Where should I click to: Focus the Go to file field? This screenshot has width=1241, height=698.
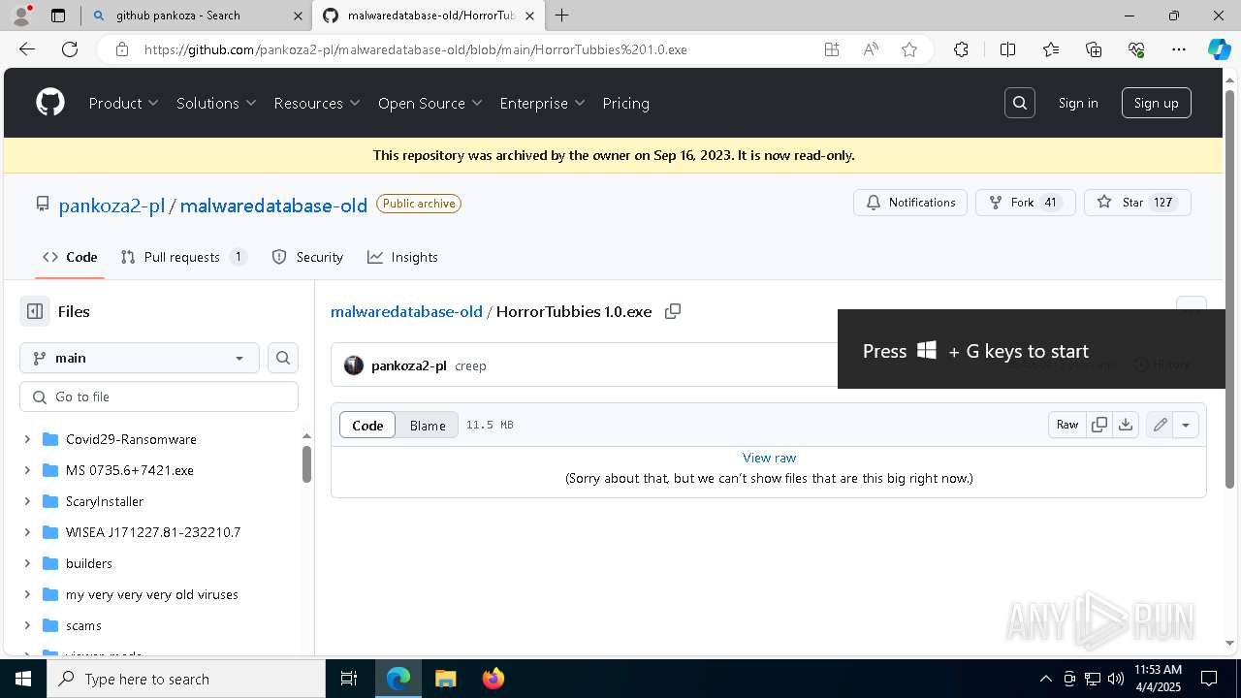[159, 397]
